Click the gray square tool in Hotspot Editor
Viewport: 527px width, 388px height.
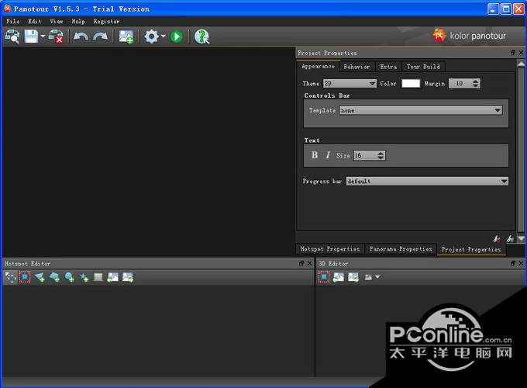click(x=98, y=277)
